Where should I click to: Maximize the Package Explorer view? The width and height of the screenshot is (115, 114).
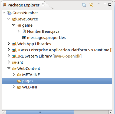point(110,4)
